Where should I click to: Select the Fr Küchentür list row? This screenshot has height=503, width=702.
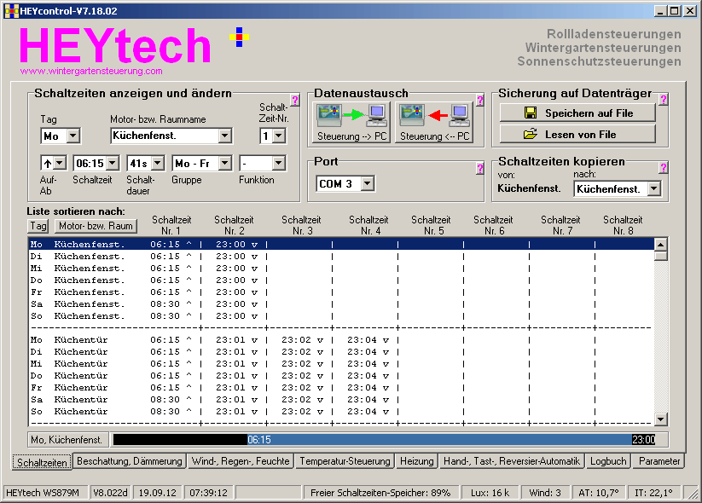341,388
